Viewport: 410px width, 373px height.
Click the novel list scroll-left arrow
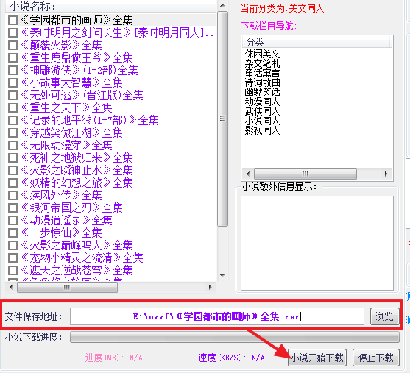click(x=11, y=287)
